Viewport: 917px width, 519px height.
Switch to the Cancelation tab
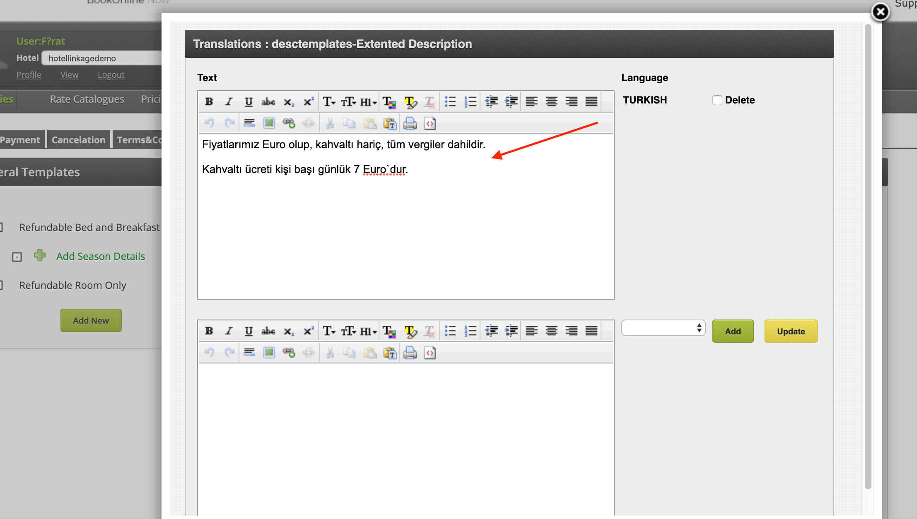[79, 140]
